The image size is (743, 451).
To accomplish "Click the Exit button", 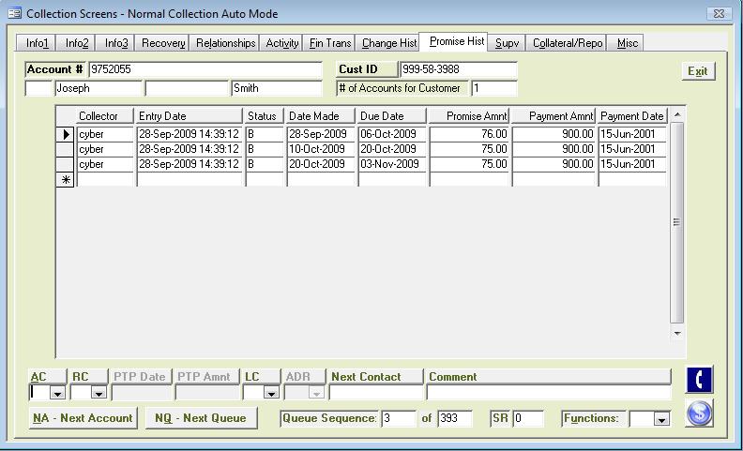I will [x=698, y=71].
